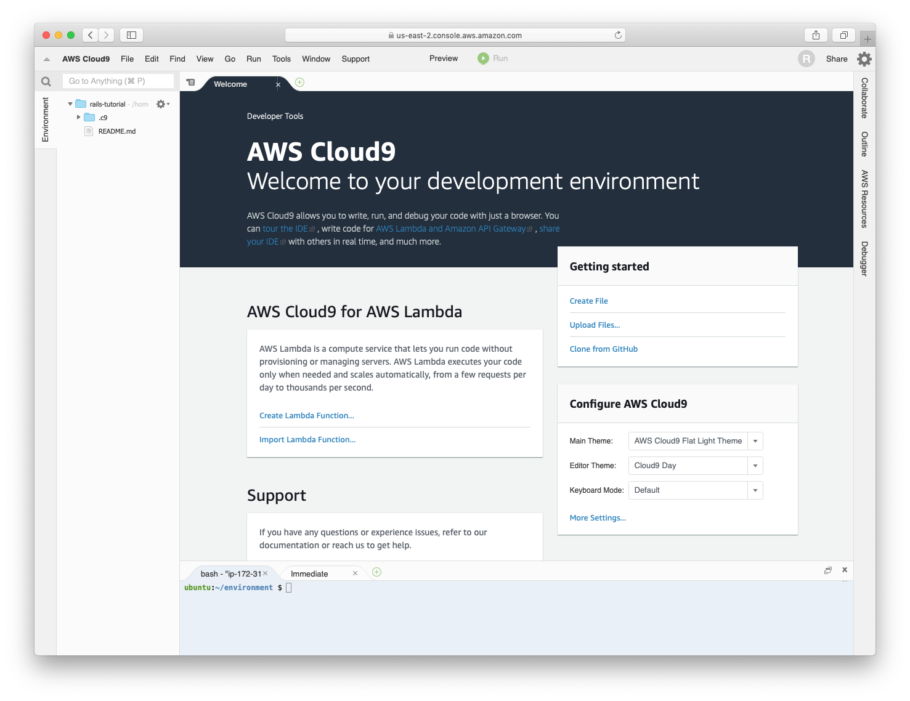Screen dimensions: 910x701
Task: Open the AWS Cloud9 menu
Action: click(x=86, y=59)
